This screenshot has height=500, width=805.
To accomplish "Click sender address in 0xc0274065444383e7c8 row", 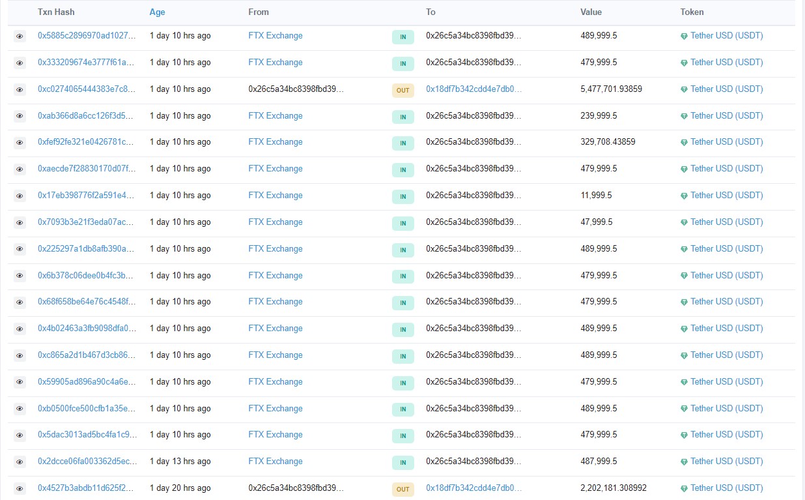I will click(296, 89).
